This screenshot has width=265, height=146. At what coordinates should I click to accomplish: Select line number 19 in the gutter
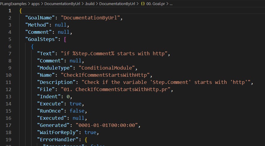point(8,139)
